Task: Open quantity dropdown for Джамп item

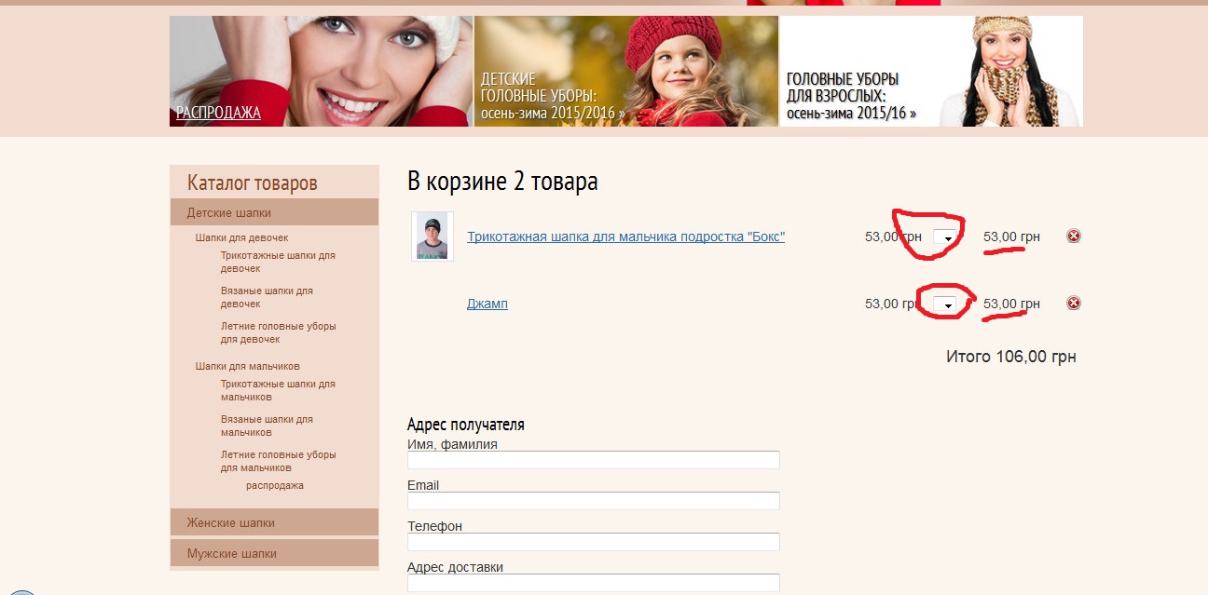Action: tap(945, 304)
